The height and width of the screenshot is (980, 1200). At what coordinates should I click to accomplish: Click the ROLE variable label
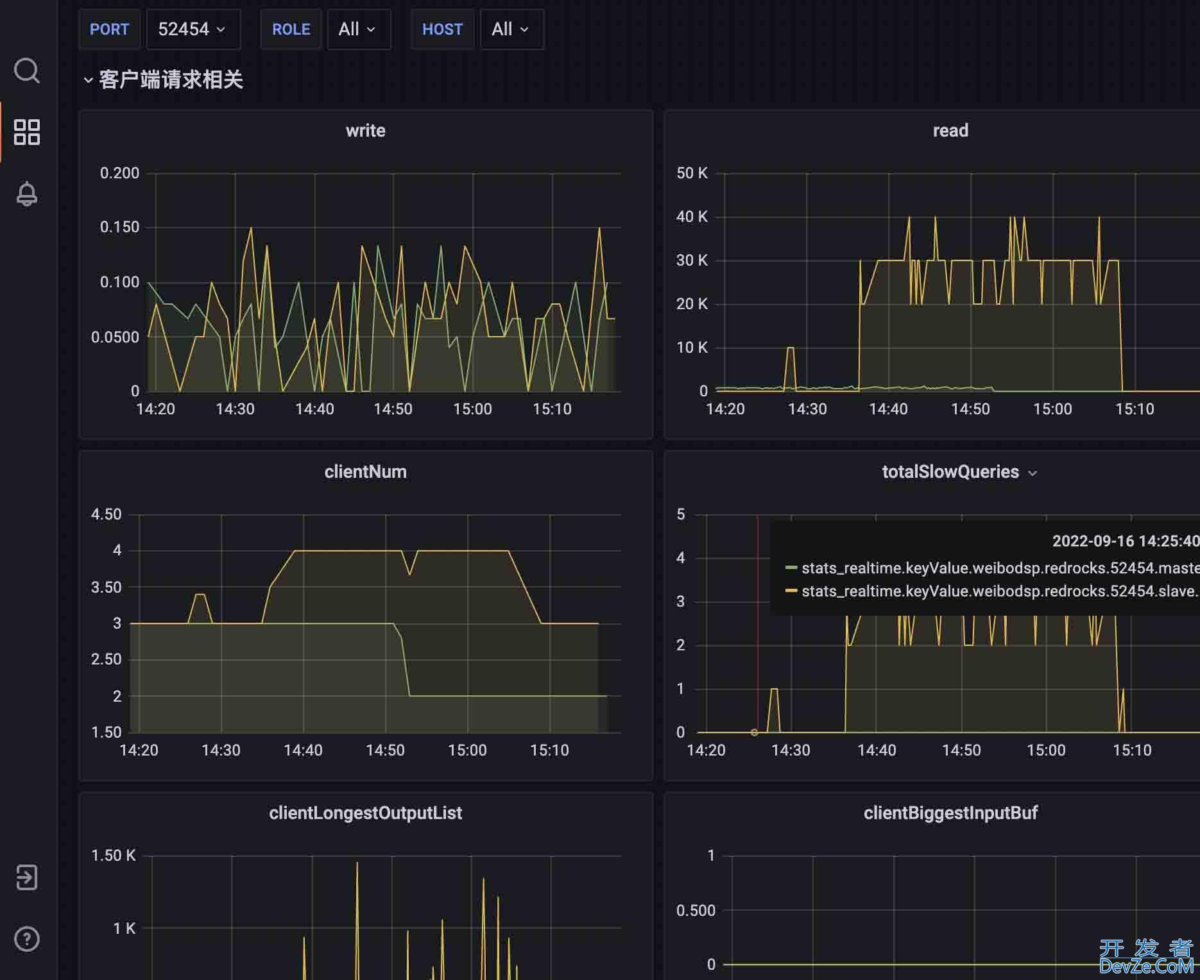(291, 30)
